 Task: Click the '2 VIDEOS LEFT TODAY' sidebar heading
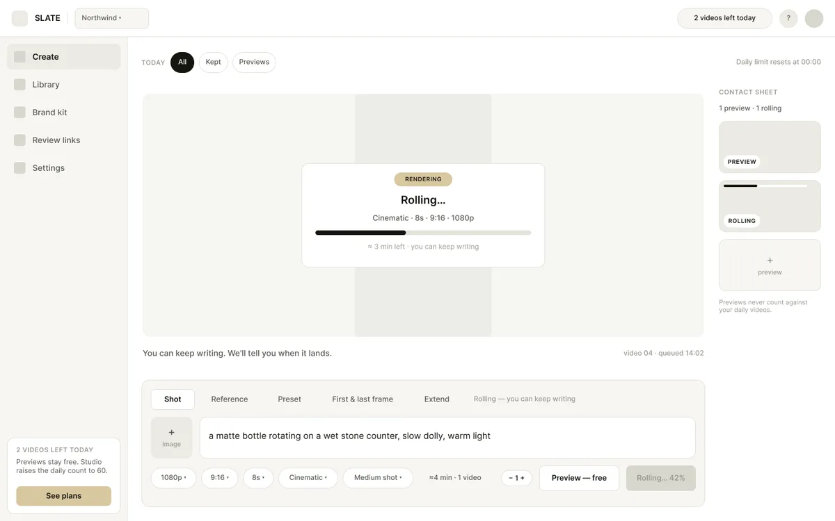[x=55, y=450]
